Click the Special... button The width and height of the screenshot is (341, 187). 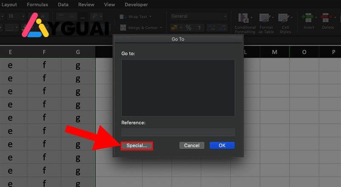[x=136, y=145]
